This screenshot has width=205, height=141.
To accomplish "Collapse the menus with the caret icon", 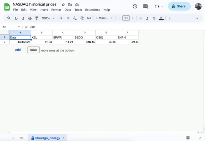I will click(x=197, y=18).
